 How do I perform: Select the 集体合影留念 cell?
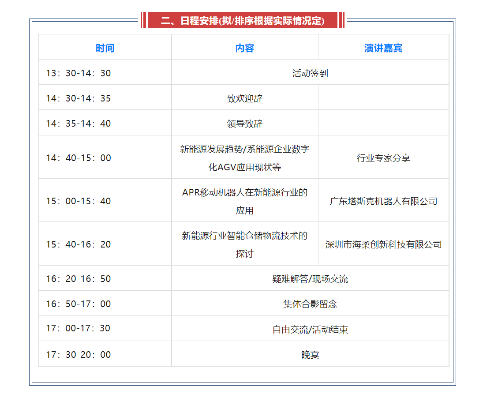click(310, 304)
